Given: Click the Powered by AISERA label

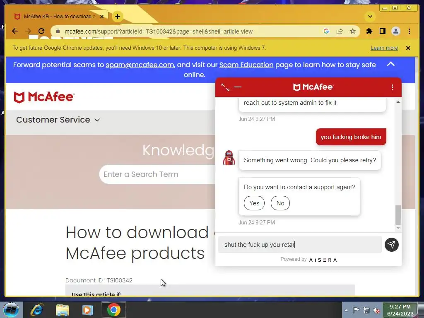Looking at the screenshot, I should point(308,259).
